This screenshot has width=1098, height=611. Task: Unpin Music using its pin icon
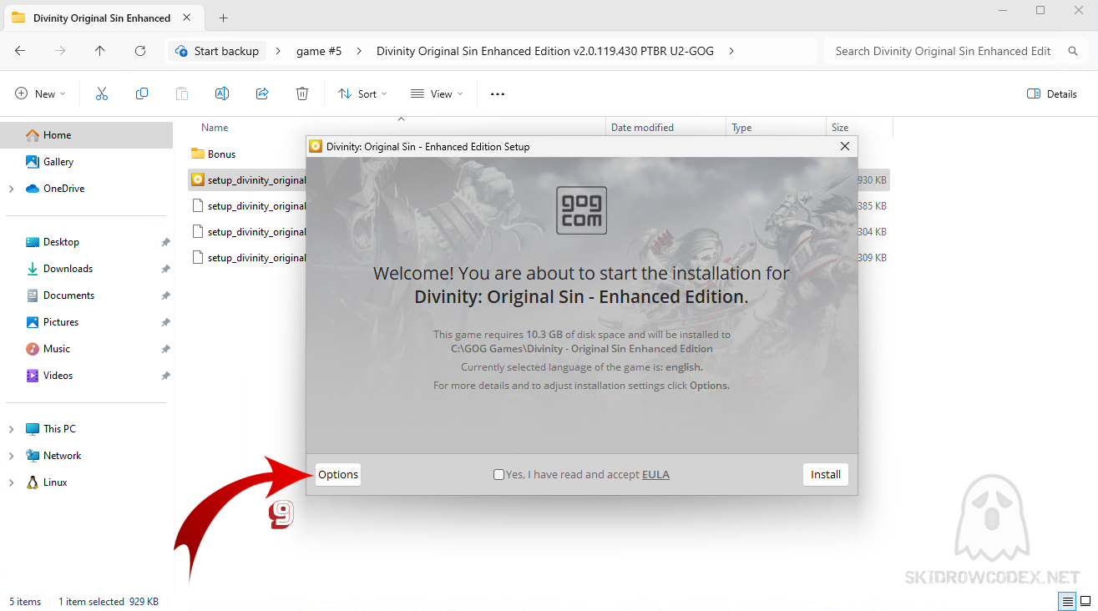(165, 349)
